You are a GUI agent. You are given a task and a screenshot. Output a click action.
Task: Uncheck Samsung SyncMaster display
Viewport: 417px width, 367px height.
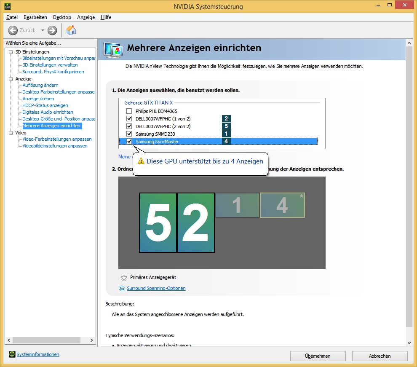pos(129,142)
